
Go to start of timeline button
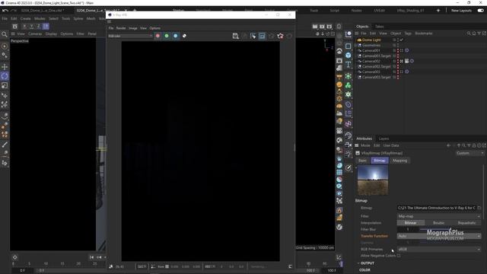[x=91, y=257]
